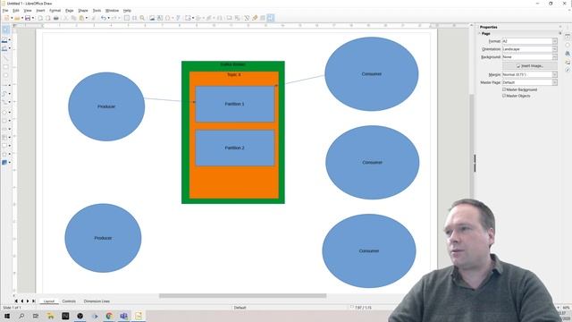Image resolution: width=572 pixels, height=322 pixels.
Task: Open the Navigator deck in sidebar
Action: [x=568, y=70]
